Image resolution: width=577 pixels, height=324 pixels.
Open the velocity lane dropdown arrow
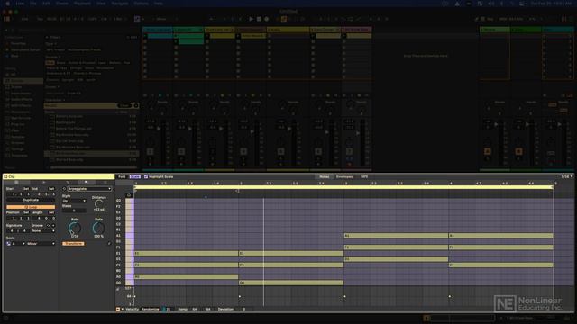pos(123,310)
